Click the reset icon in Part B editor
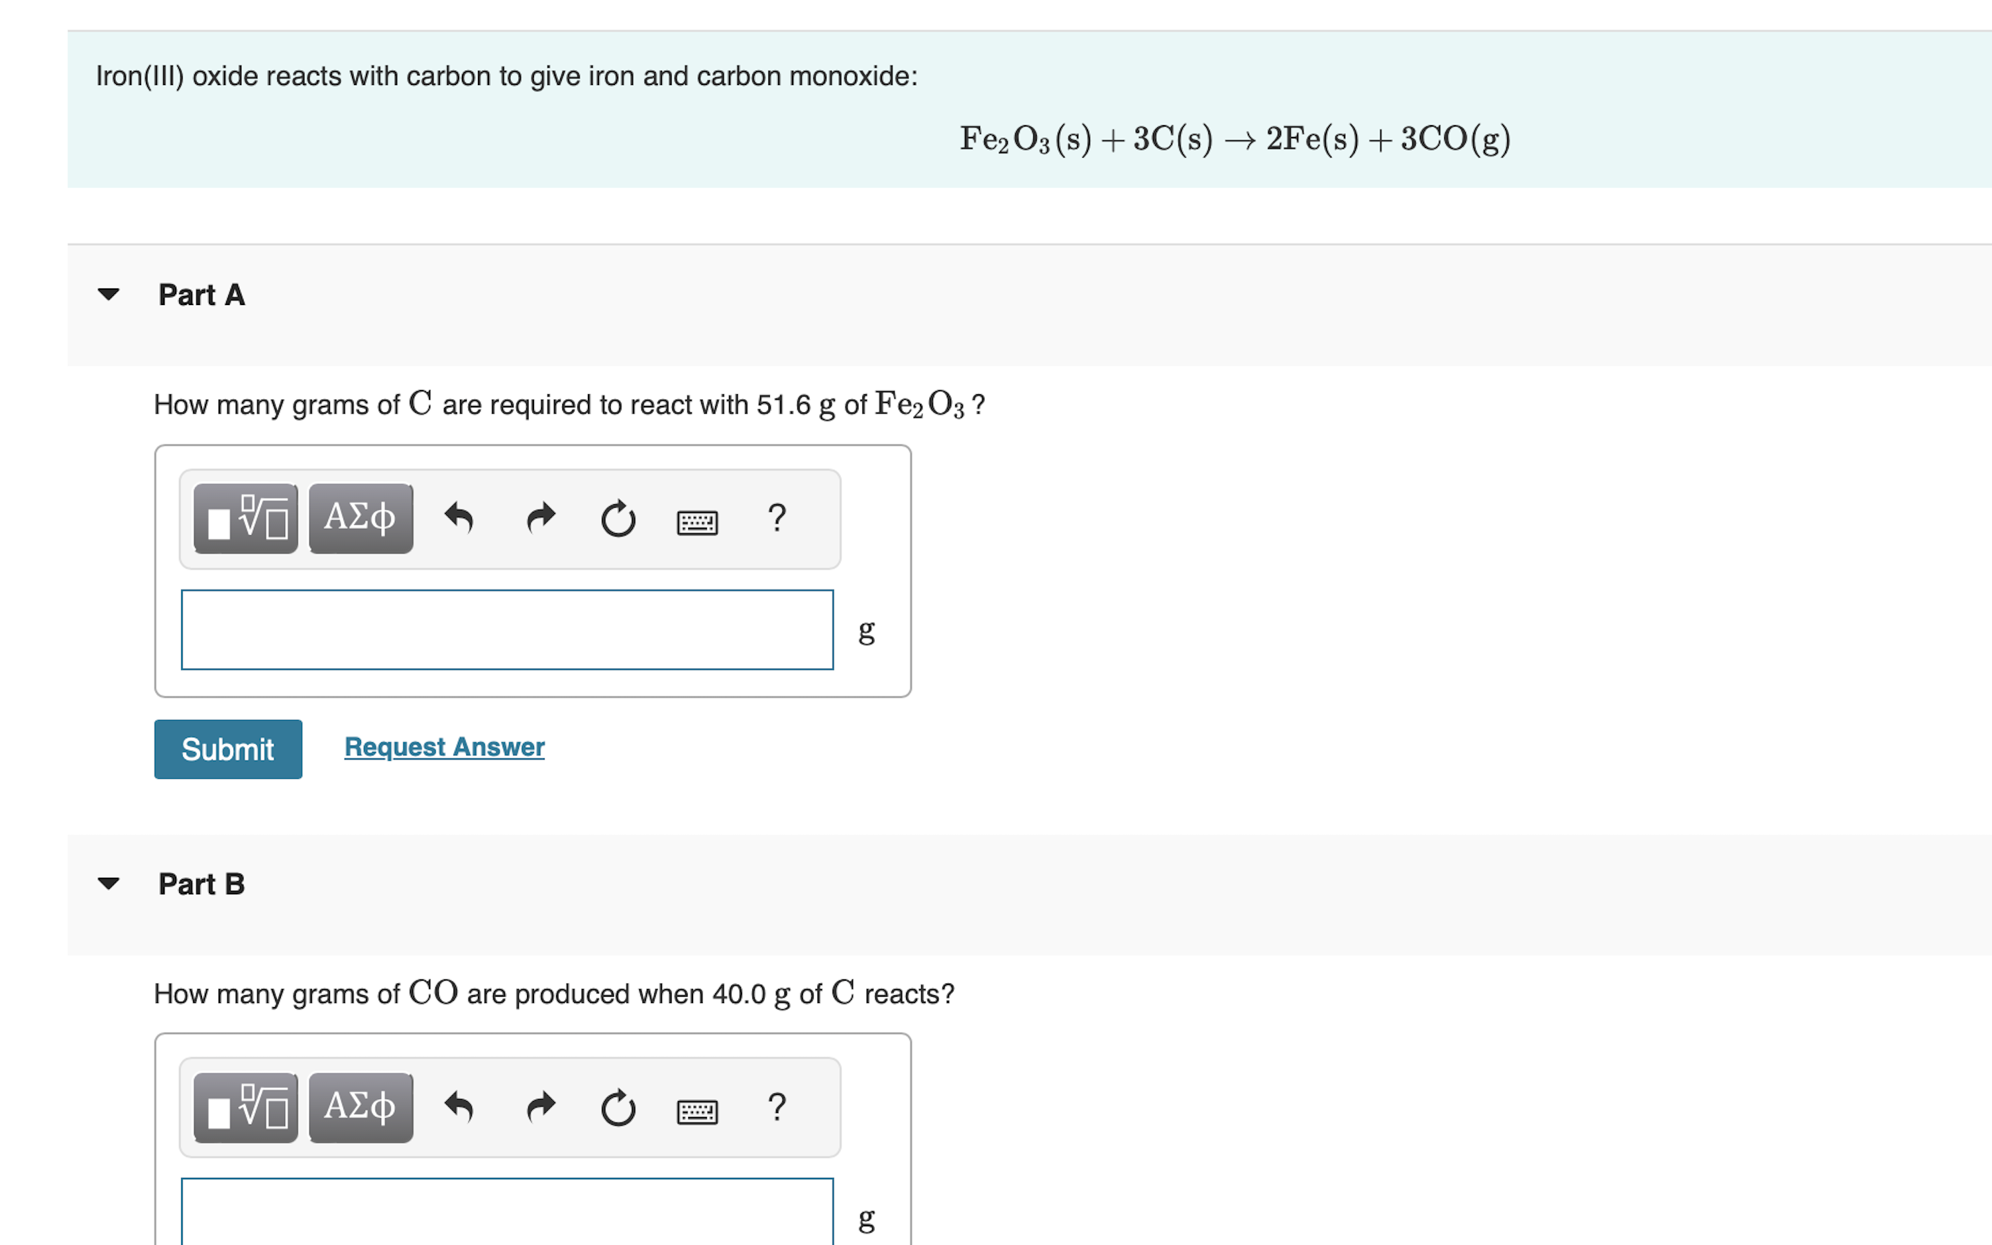This screenshot has height=1245, width=1992. (618, 1109)
